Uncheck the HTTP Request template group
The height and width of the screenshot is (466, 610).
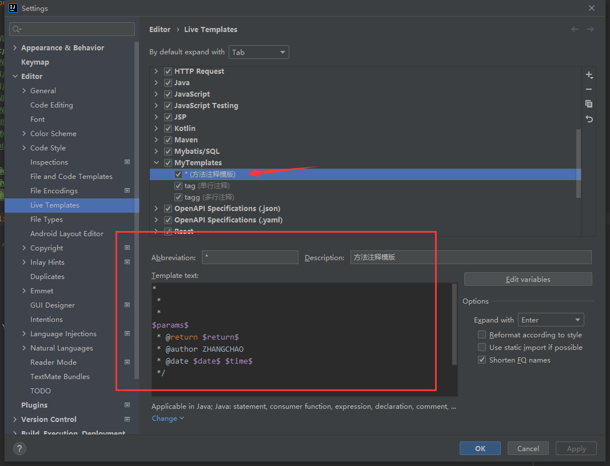(x=168, y=71)
